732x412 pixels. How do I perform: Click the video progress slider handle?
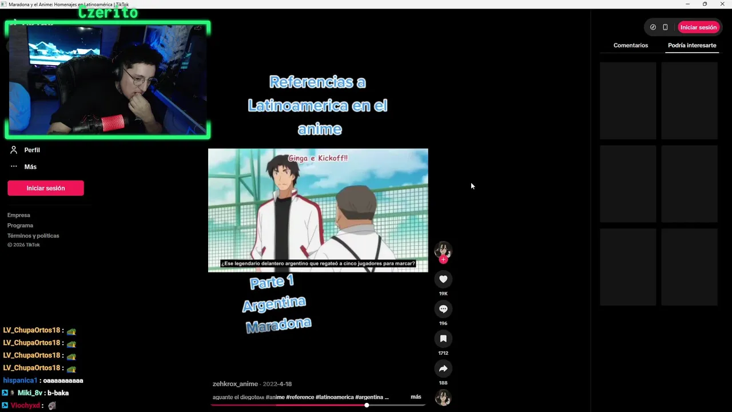coord(367,405)
